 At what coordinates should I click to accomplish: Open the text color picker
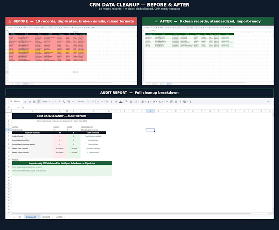pyautogui.click(x=121, y=101)
